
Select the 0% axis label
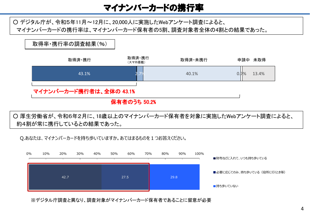point(29,154)
